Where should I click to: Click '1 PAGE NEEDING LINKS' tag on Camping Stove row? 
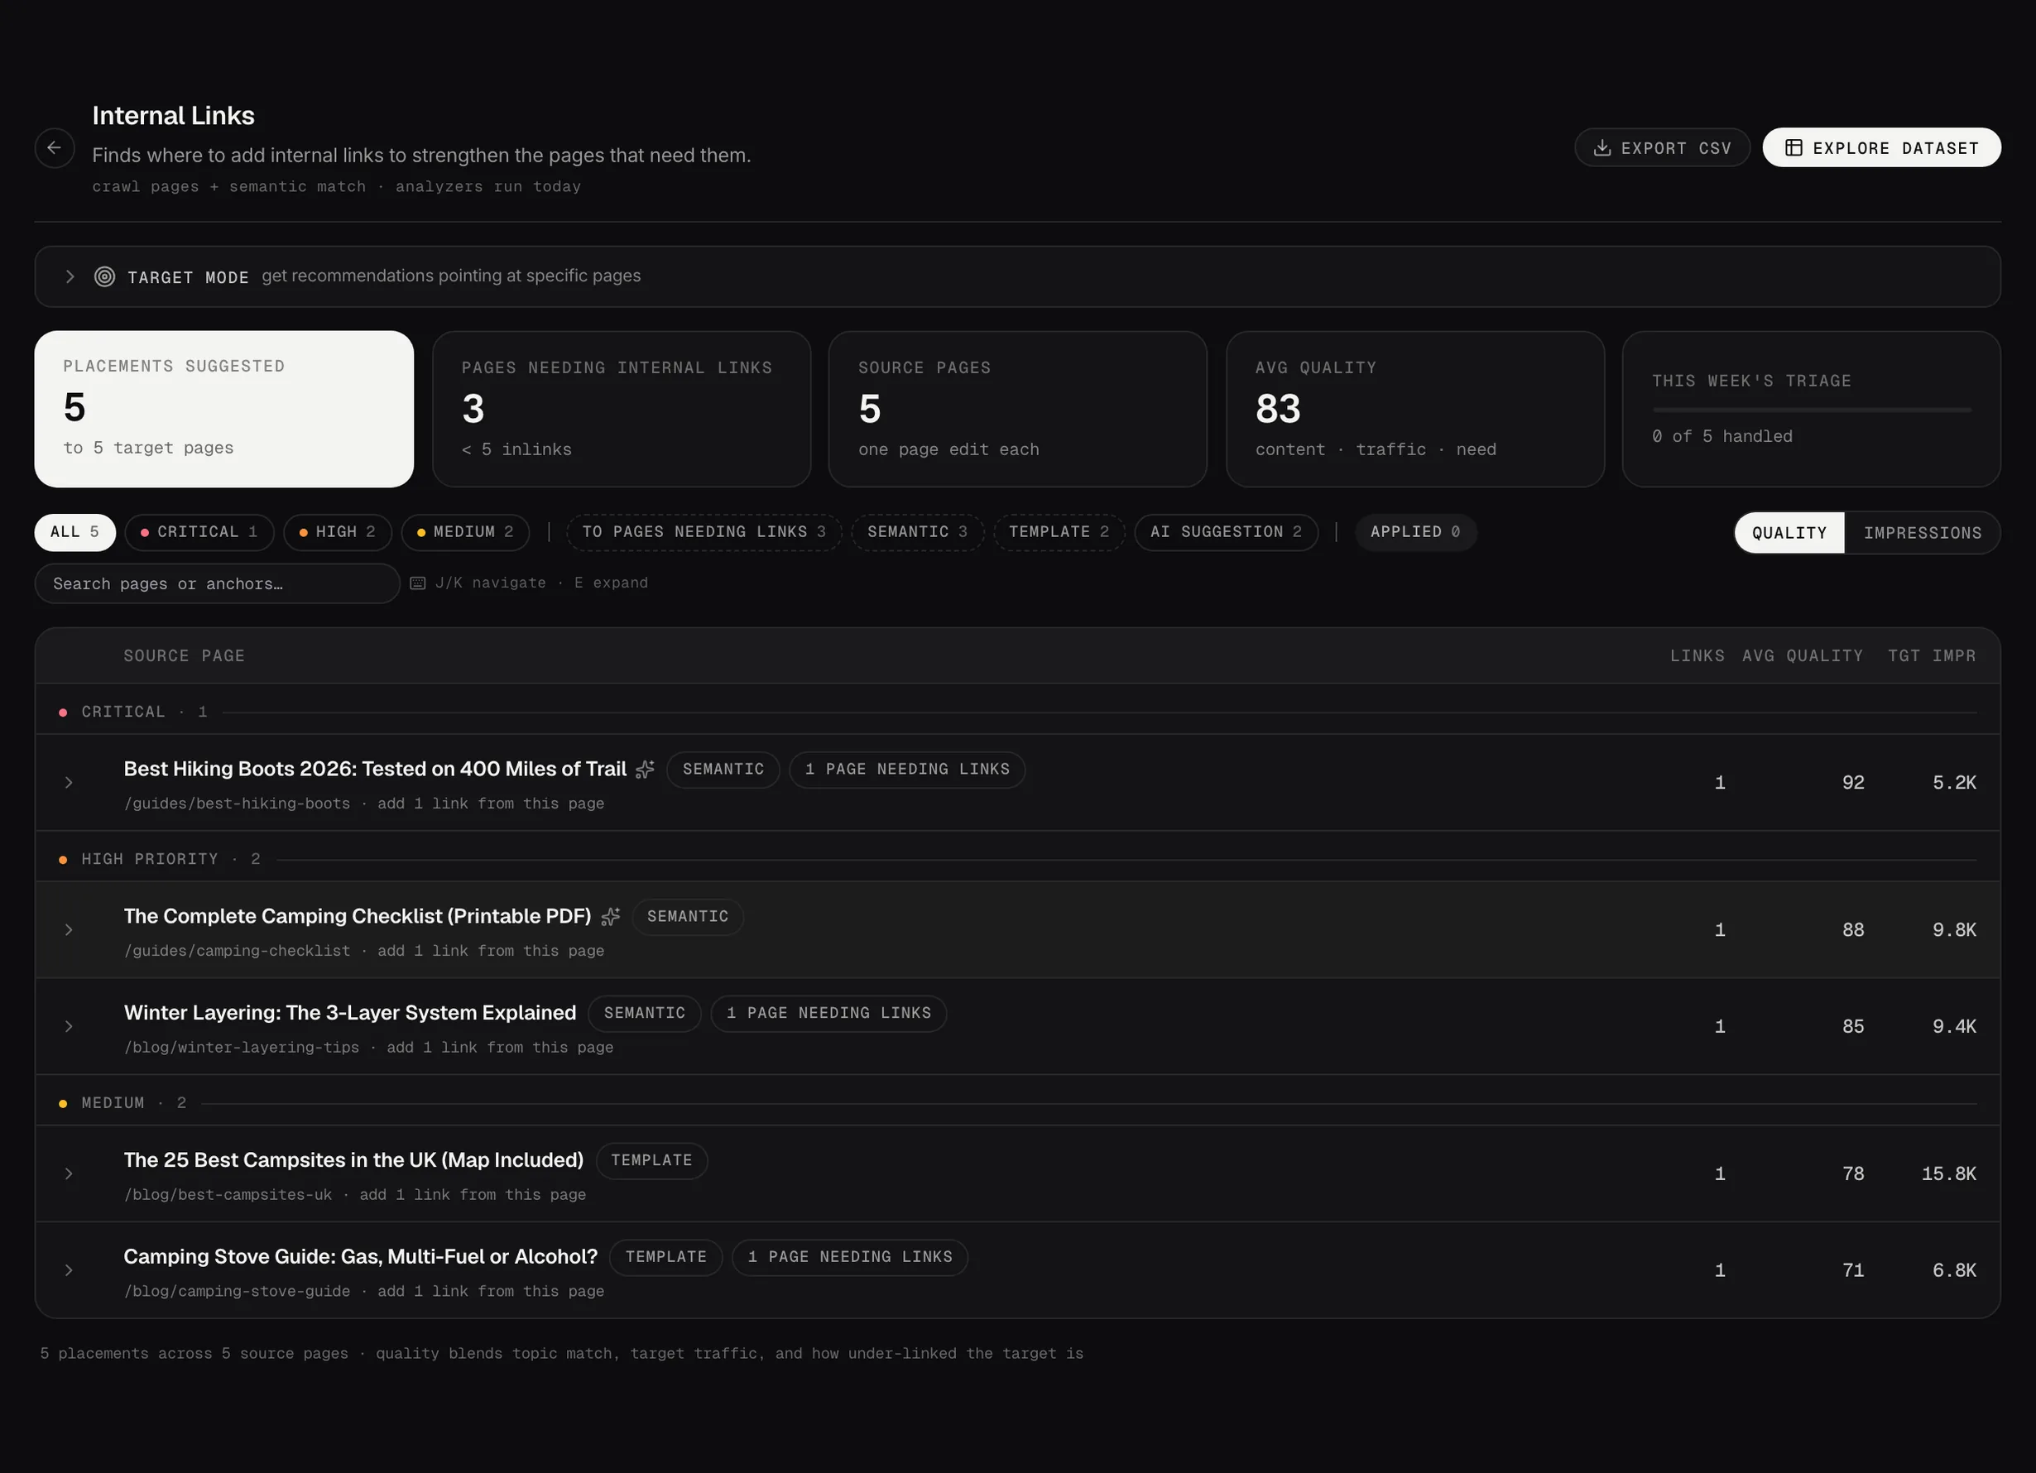coord(850,1257)
